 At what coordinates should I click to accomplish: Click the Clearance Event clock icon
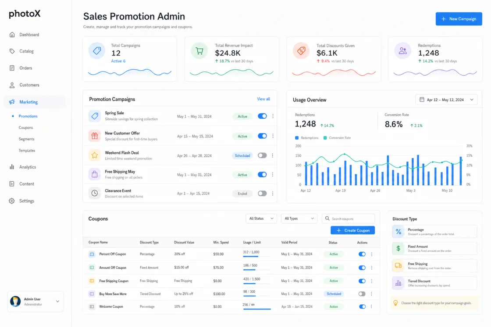95,193
